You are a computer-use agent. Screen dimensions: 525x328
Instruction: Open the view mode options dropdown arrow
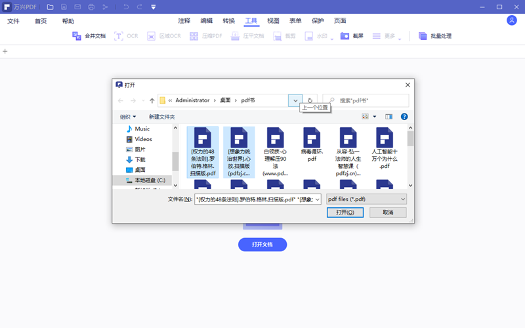tap(375, 117)
